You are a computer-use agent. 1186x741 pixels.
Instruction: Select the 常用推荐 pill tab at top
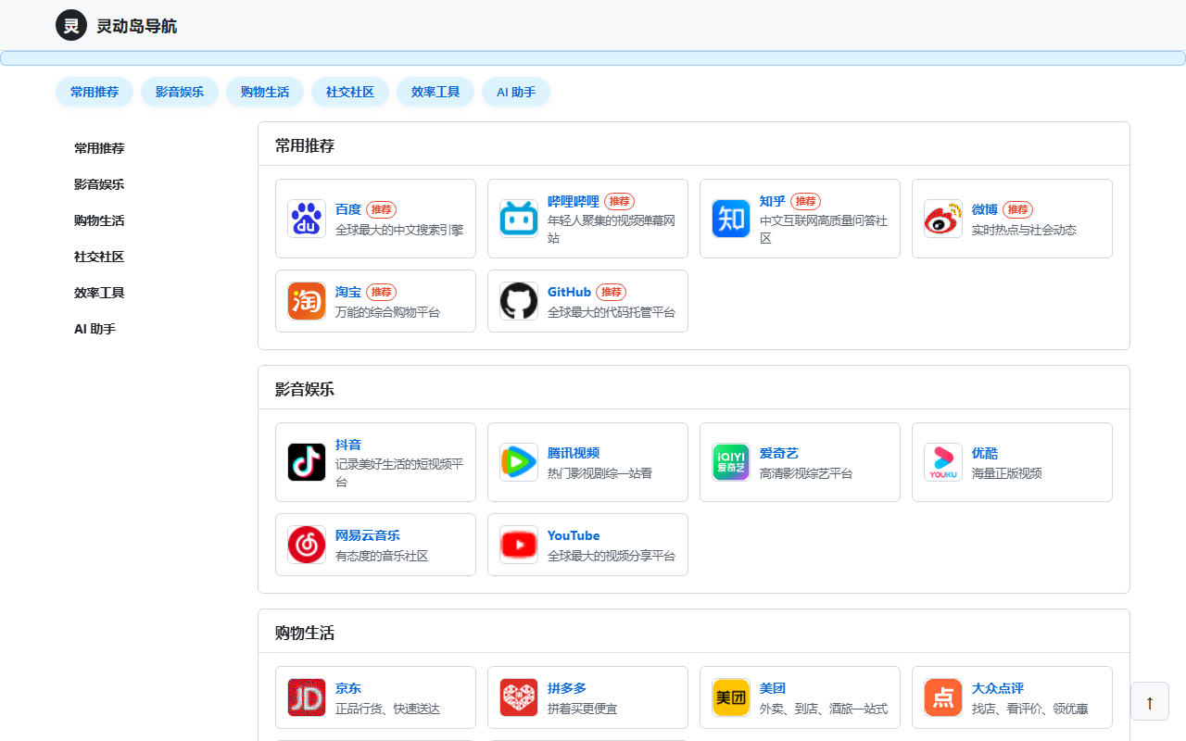(x=95, y=92)
